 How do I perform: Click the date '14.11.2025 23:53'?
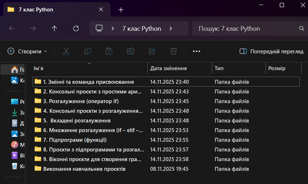tap(169, 130)
